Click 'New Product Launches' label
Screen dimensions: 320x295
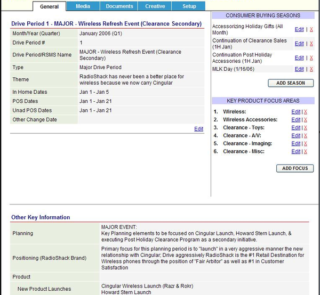tap(44, 289)
